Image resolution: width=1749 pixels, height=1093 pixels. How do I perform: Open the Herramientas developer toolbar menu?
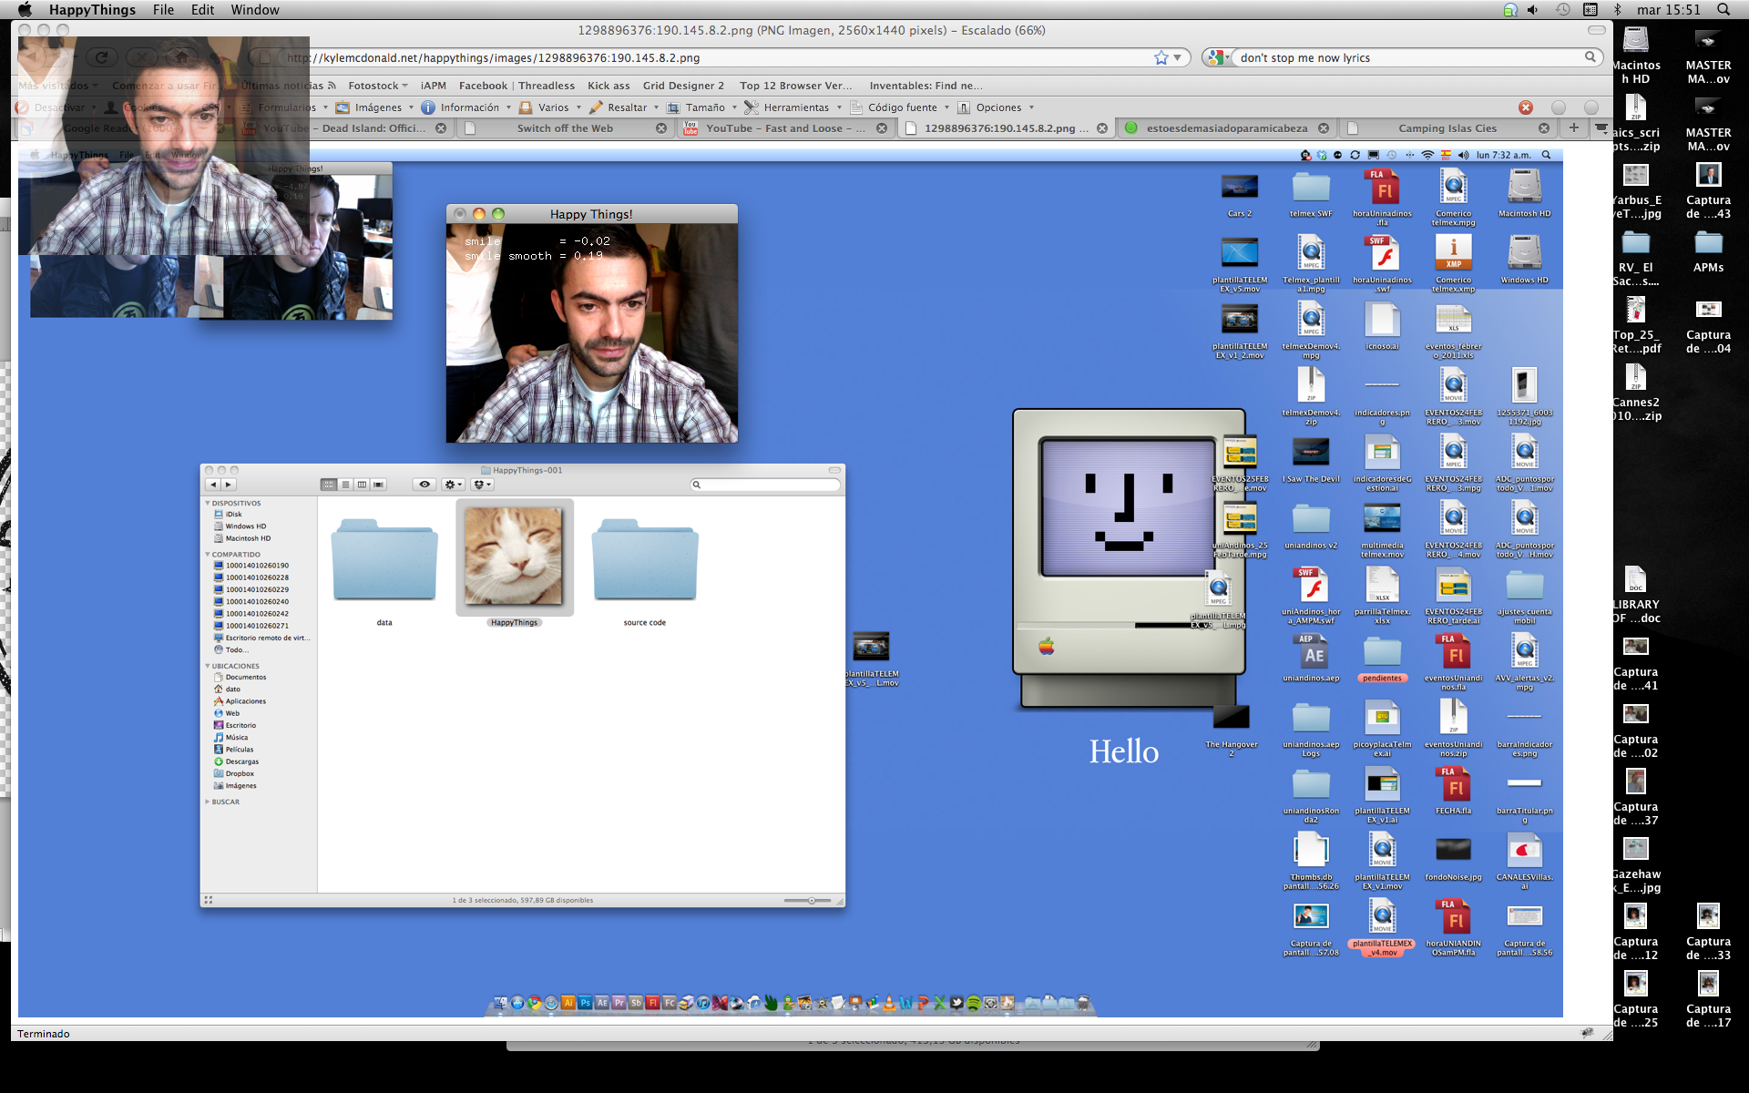[795, 107]
